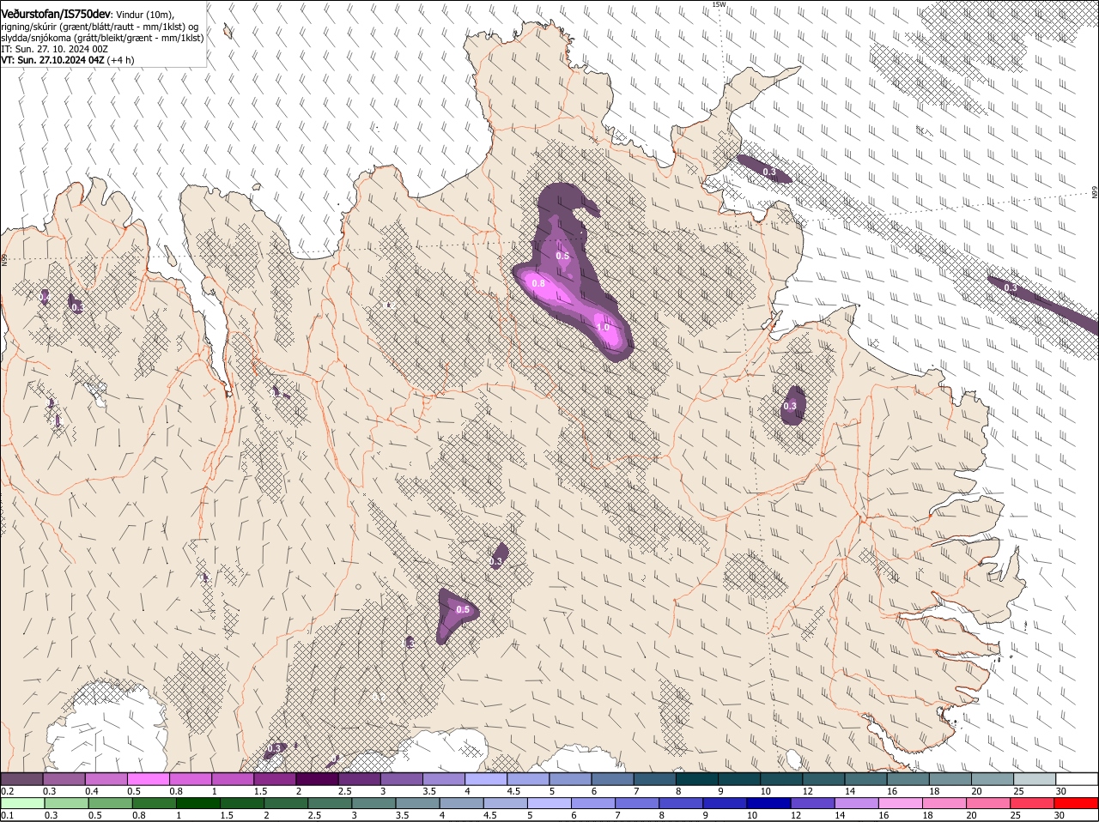1099x822 pixels.
Task: Select the 1.5 swatch in the lower legend row
Action: click(x=242, y=802)
